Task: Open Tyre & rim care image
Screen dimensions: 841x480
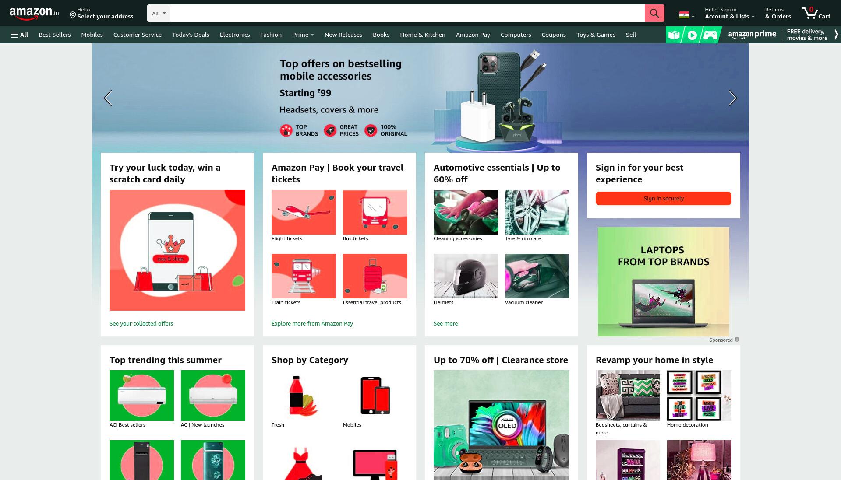Action: pos(537,212)
